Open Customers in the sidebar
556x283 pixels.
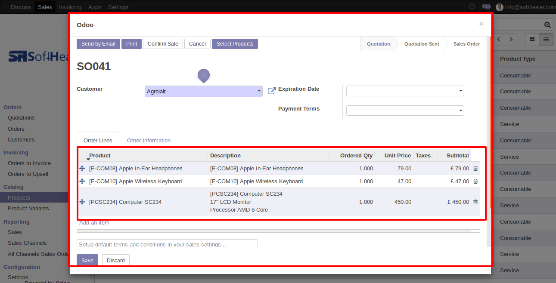(21, 140)
